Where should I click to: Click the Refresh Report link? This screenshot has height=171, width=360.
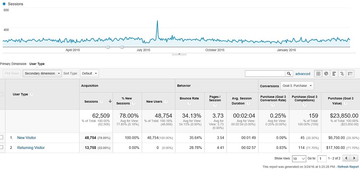click(x=348, y=166)
